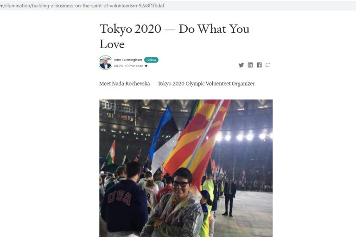Follow author John Cunningham

point(151,60)
